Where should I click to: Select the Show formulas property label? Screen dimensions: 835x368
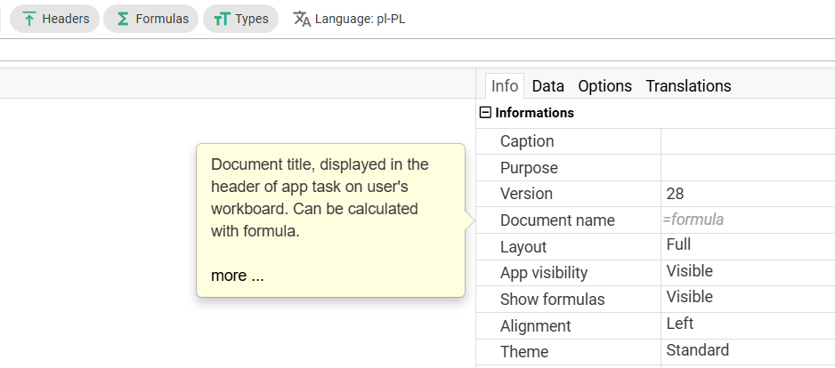click(552, 300)
